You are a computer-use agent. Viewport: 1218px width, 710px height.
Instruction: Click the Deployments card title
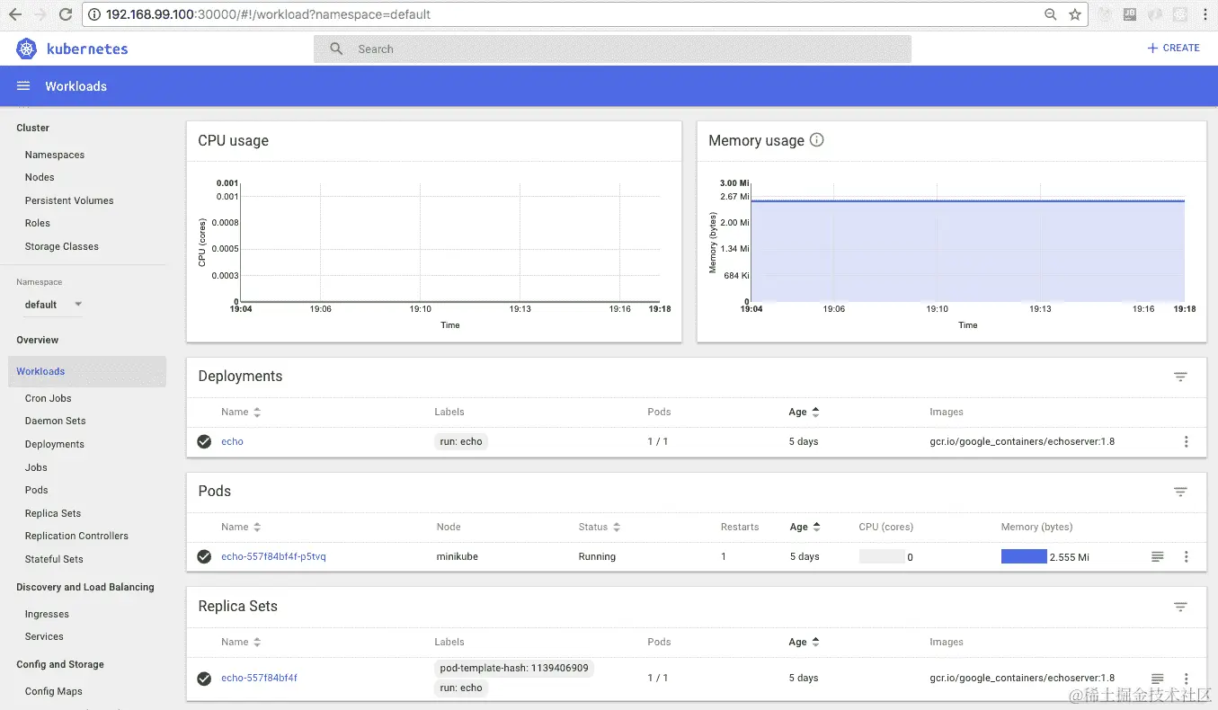pyautogui.click(x=240, y=377)
